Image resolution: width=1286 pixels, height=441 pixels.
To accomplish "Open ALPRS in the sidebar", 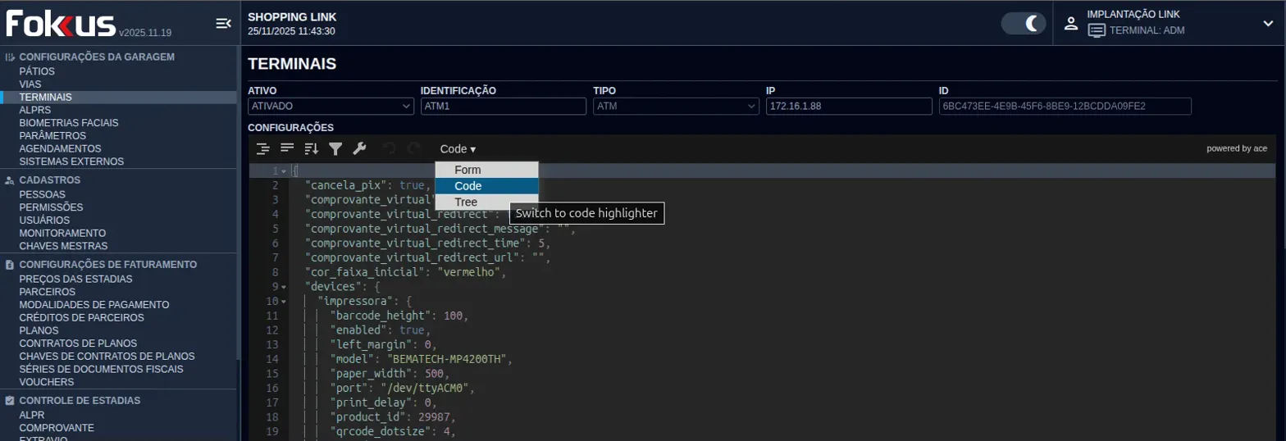I will tap(35, 110).
